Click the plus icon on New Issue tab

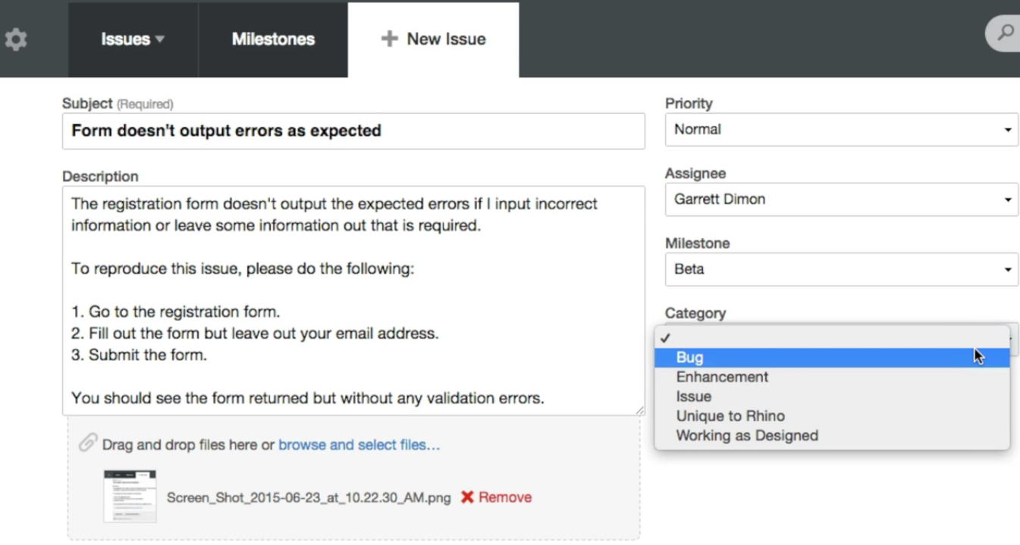(389, 39)
